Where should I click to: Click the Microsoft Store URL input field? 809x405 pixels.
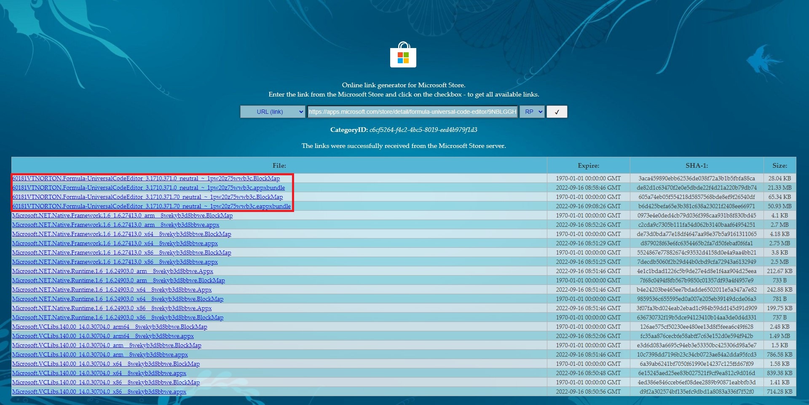coord(413,112)
